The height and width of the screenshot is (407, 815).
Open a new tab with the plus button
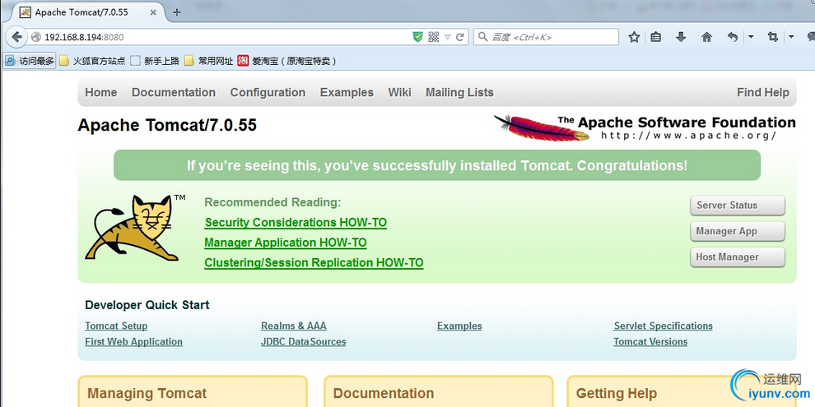pyautogui.click(x=177, y=12)
